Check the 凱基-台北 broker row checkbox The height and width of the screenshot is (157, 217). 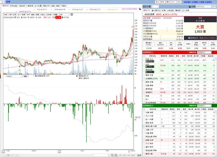(x=144, y=60)
